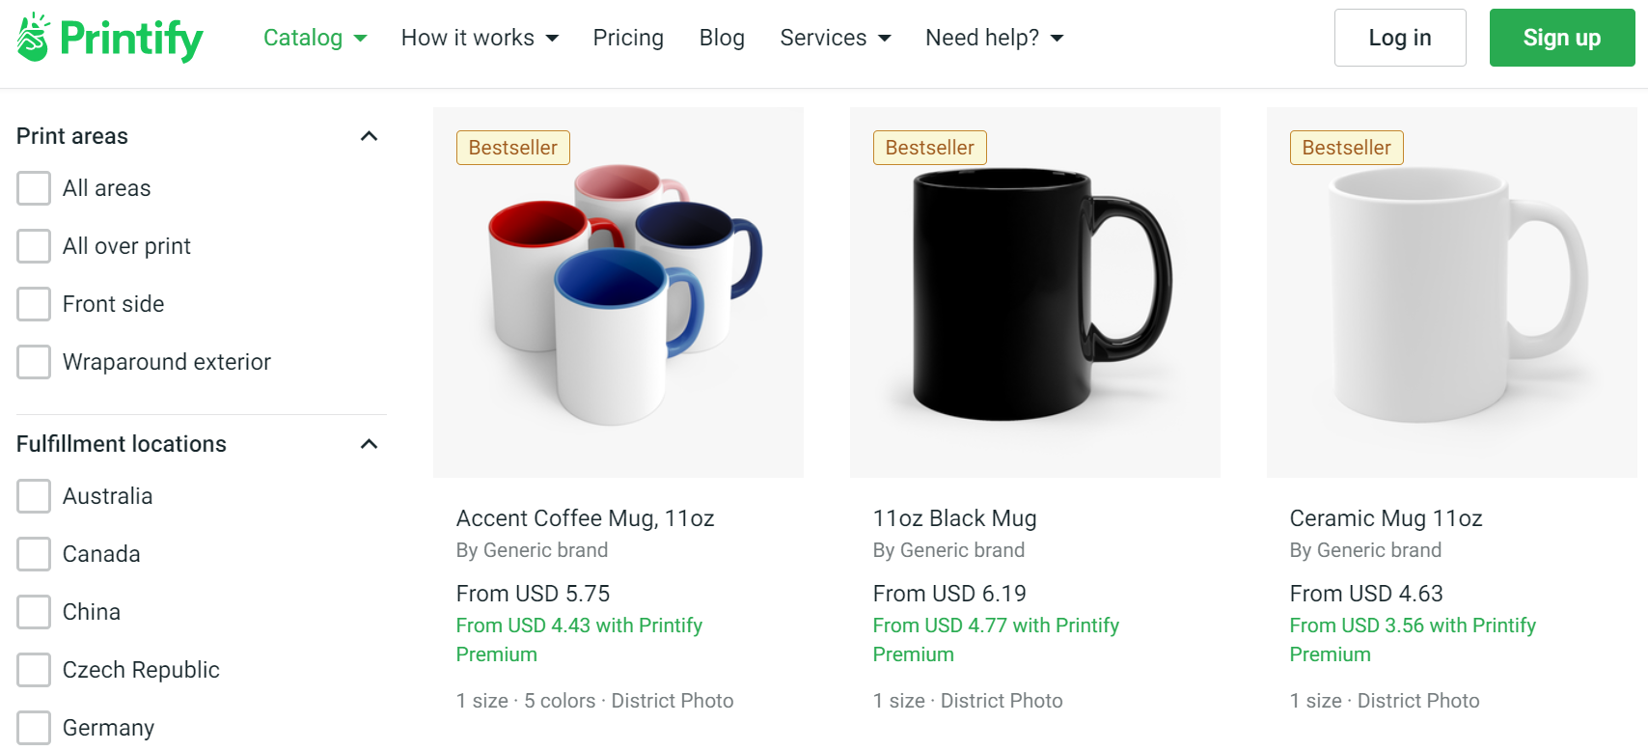Open the Accent Coffee Mug product thumbnail
This screenshot has height=751, width=1648.
(618, 292)
